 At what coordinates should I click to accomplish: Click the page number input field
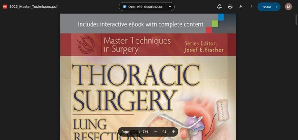pyautogui.click(x=134, y=132)
